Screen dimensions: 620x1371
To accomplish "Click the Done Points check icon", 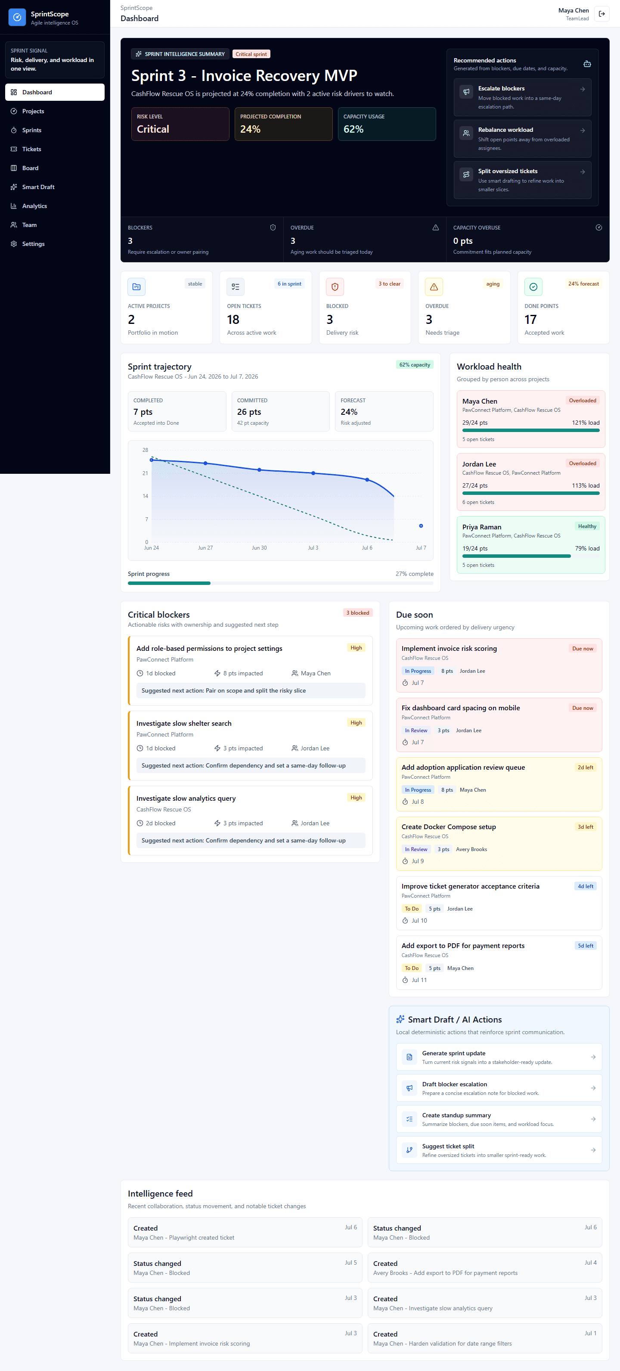I will coord(533,287).
